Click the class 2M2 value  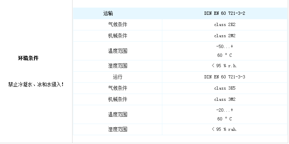tap(225, 36)
